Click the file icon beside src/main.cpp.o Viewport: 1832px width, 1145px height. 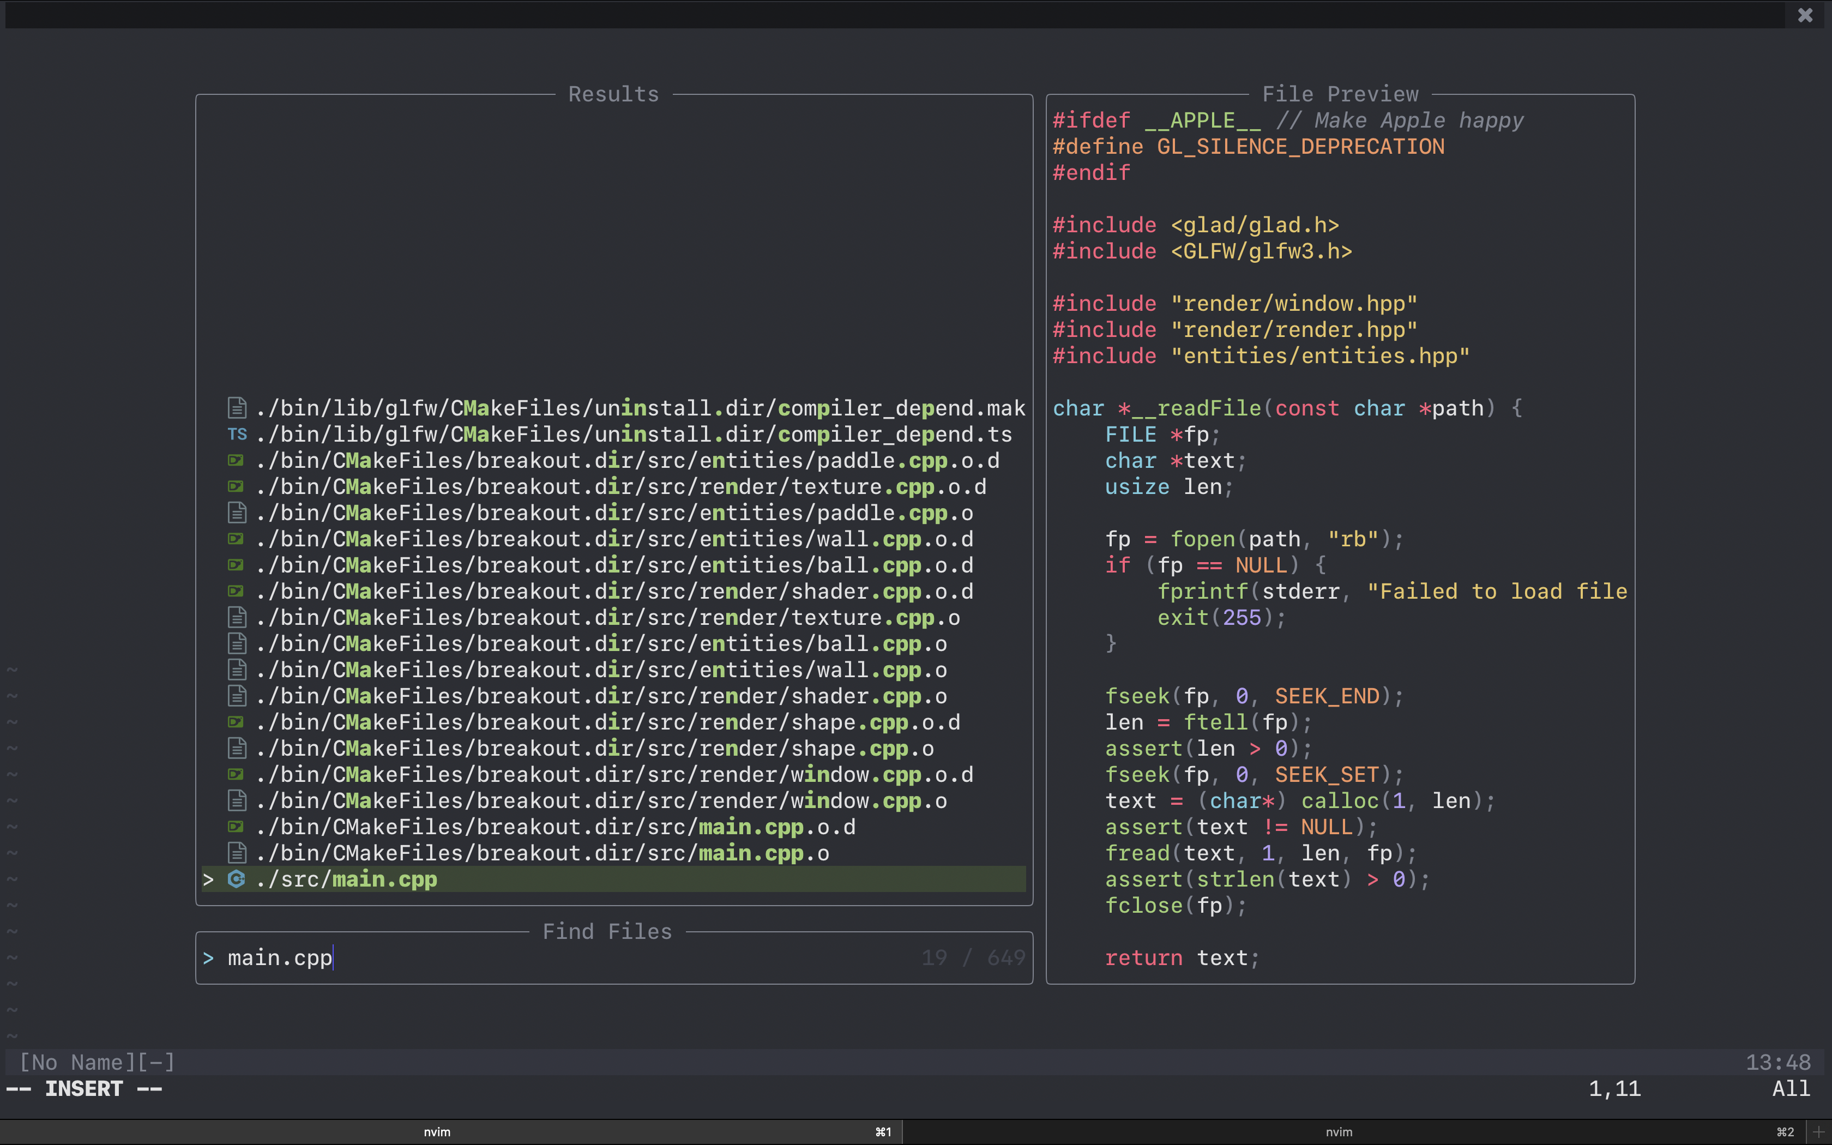pos(237,853)
